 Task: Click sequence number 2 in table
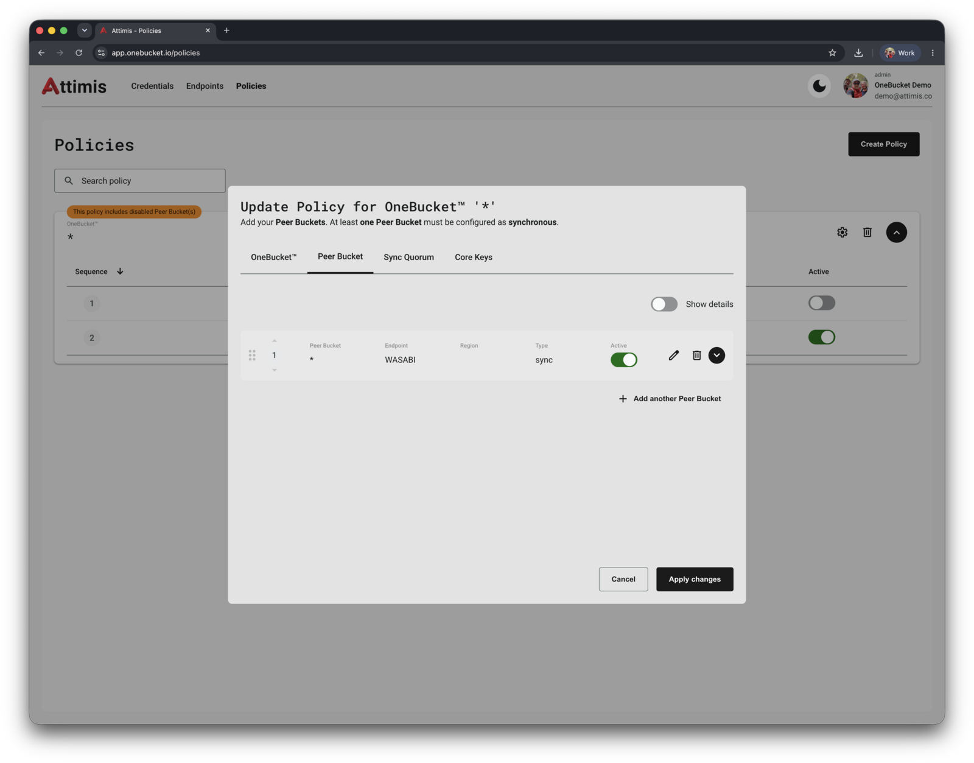(x=92, y=338)
